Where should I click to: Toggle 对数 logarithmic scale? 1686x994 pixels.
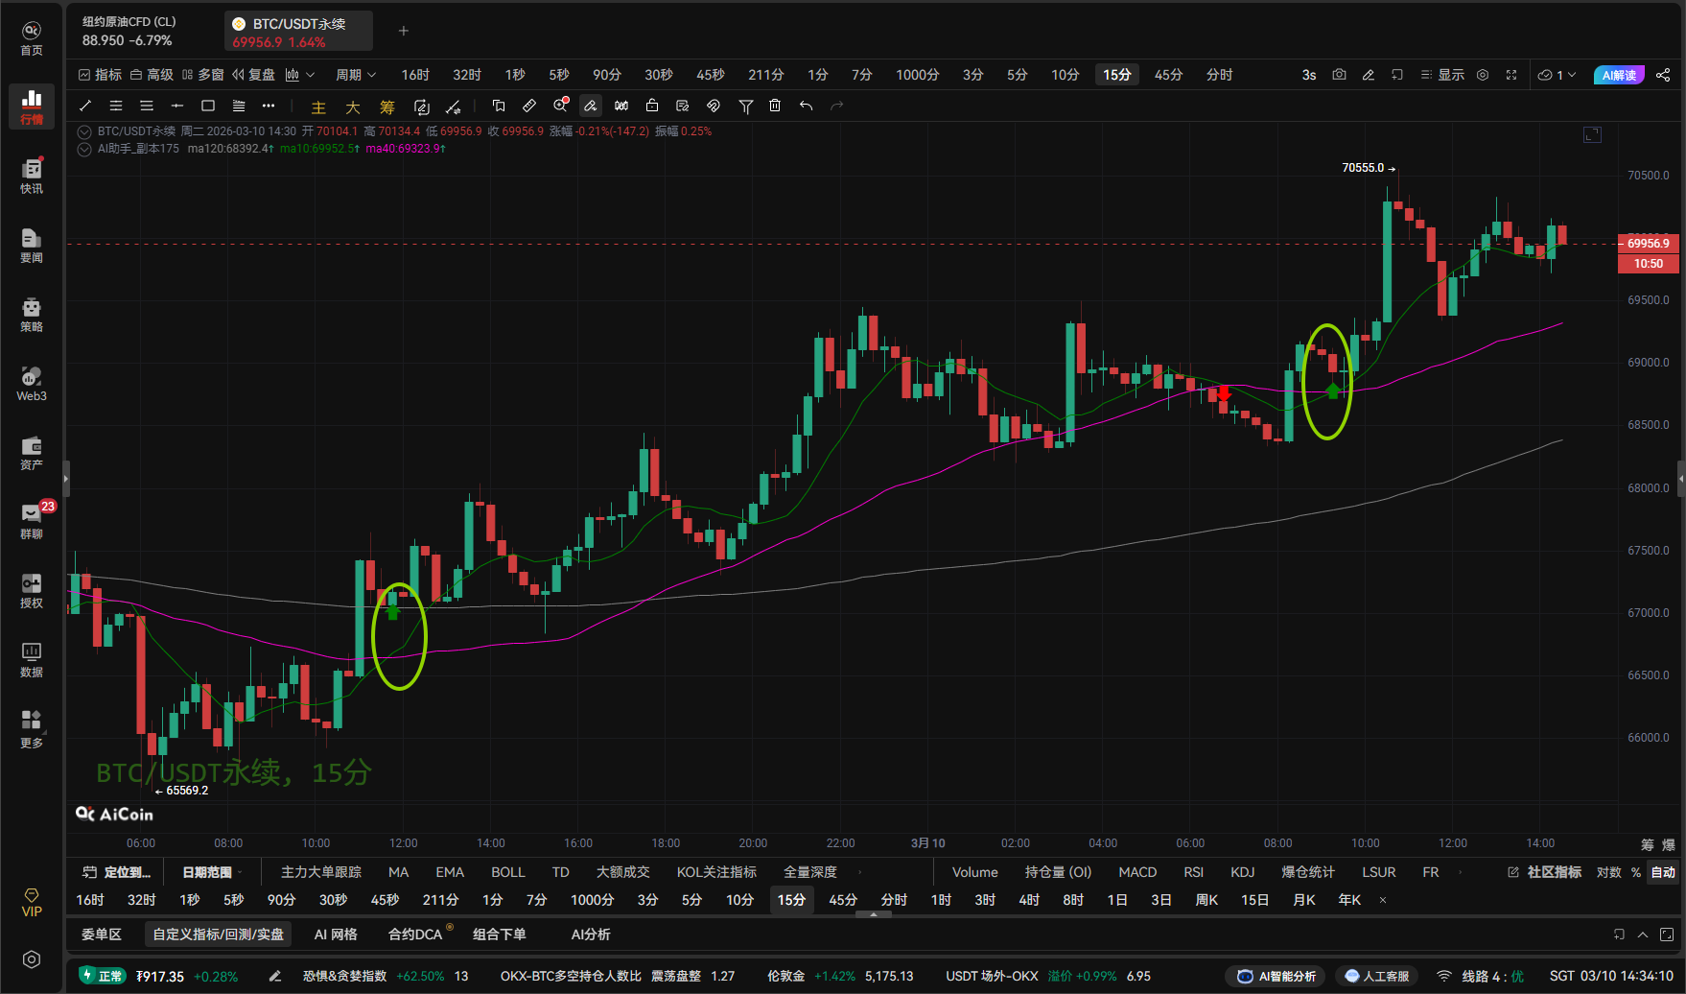[x=1608, y=872]
